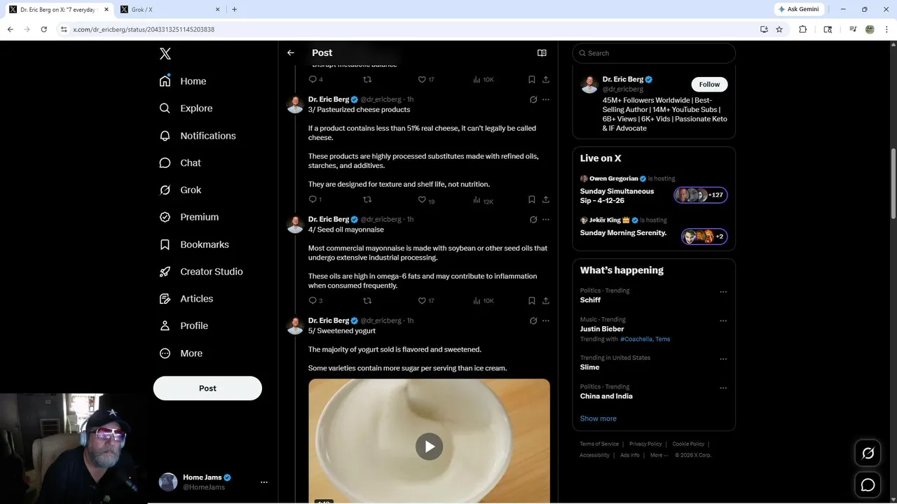Open Dr. Eric Berg's avatar in sidebar card
Screen dimensions: 897x504
(x=589, y=85)
